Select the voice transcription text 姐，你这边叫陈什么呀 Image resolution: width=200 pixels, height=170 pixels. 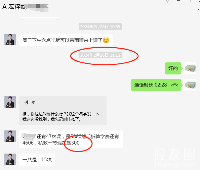(x=62, y=116)
